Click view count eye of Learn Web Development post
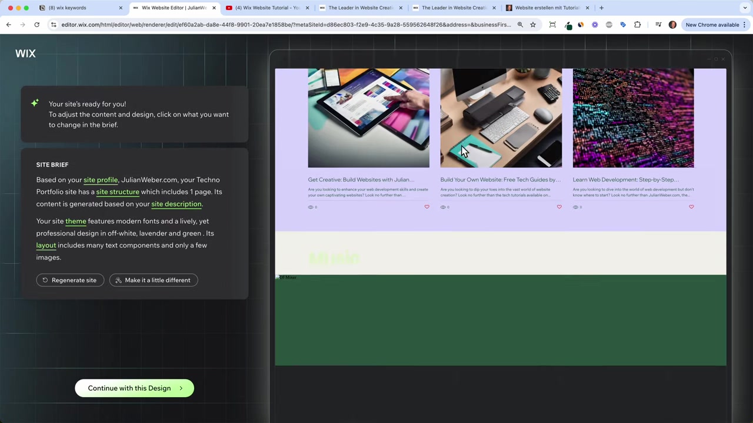The width and height of the screenshot is (753, 423). coord(575,207)
